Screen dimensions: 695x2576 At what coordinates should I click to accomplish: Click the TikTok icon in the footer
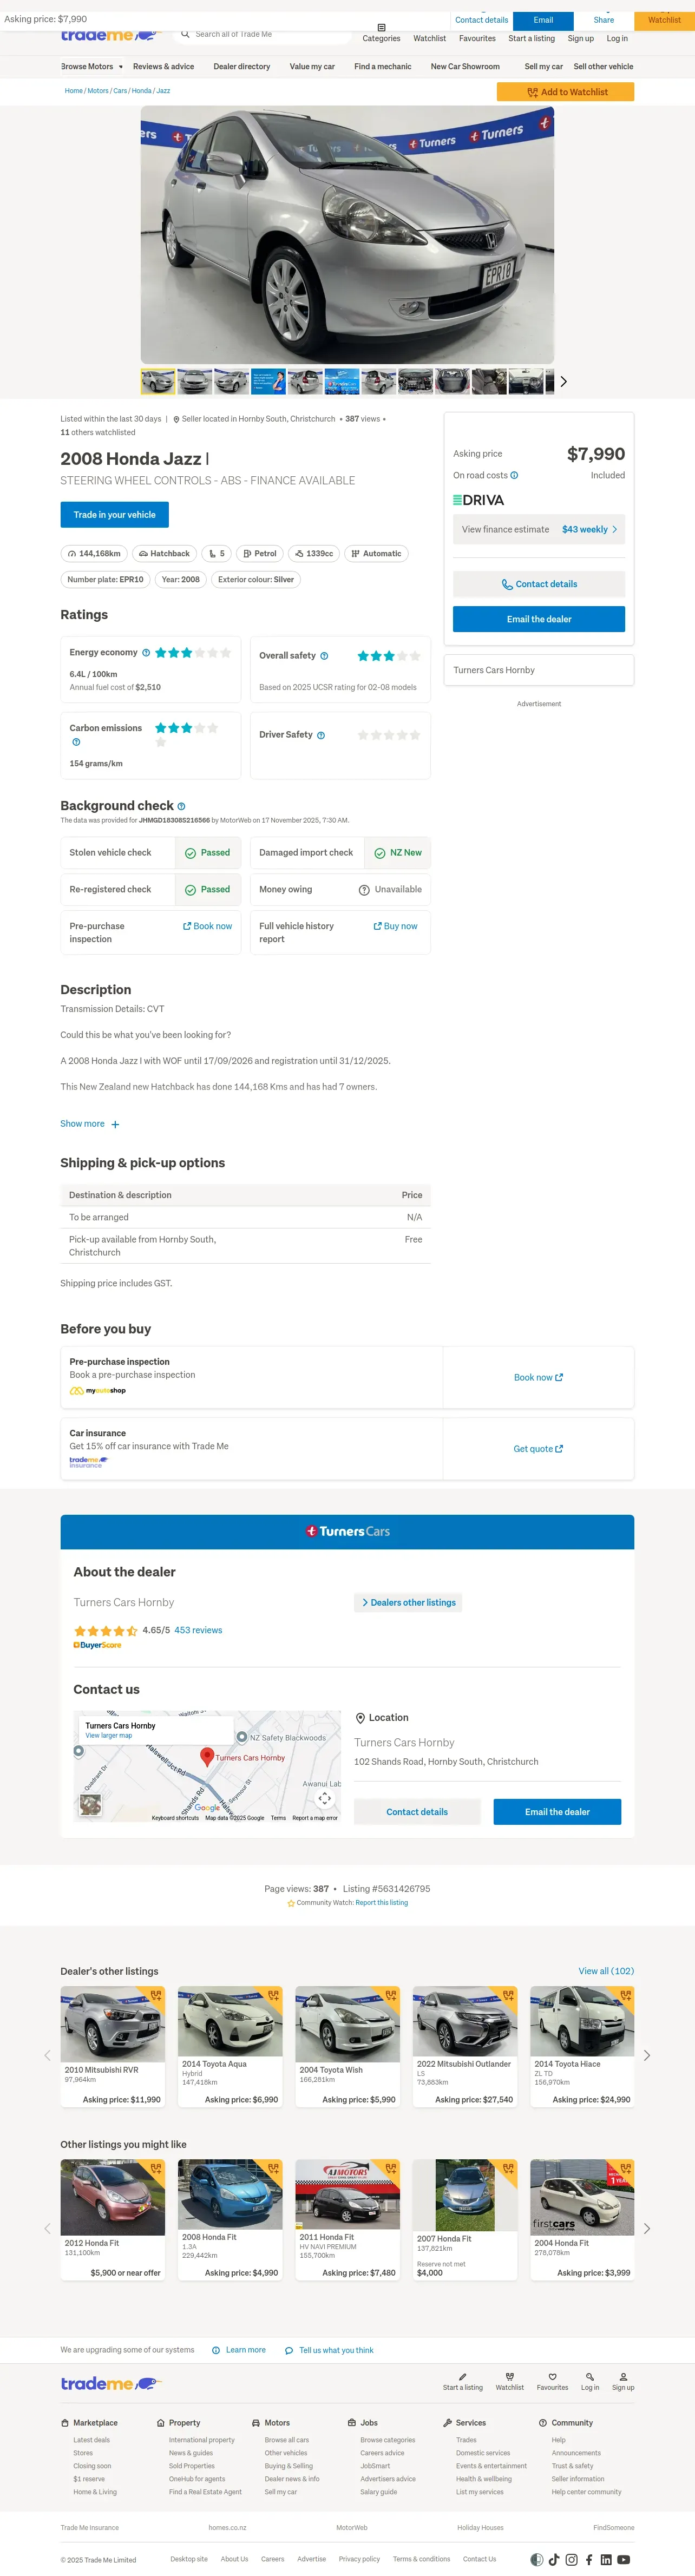click(x=554, y=2559)
